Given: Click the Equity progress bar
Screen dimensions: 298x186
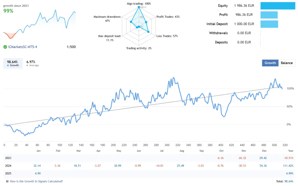Looking at the screenshot, I should pyautogui.click(x=278, y=5).
